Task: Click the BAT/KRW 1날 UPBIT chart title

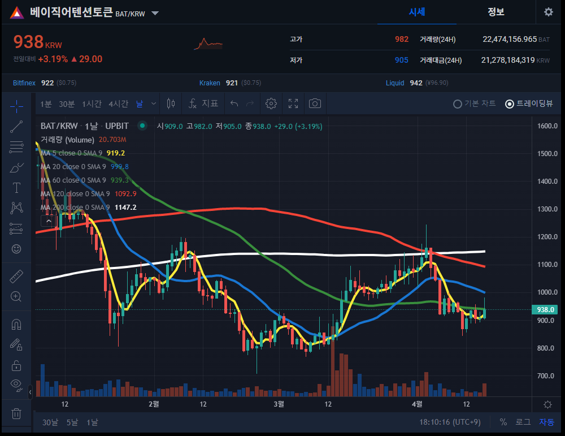Action: (84, 126)
